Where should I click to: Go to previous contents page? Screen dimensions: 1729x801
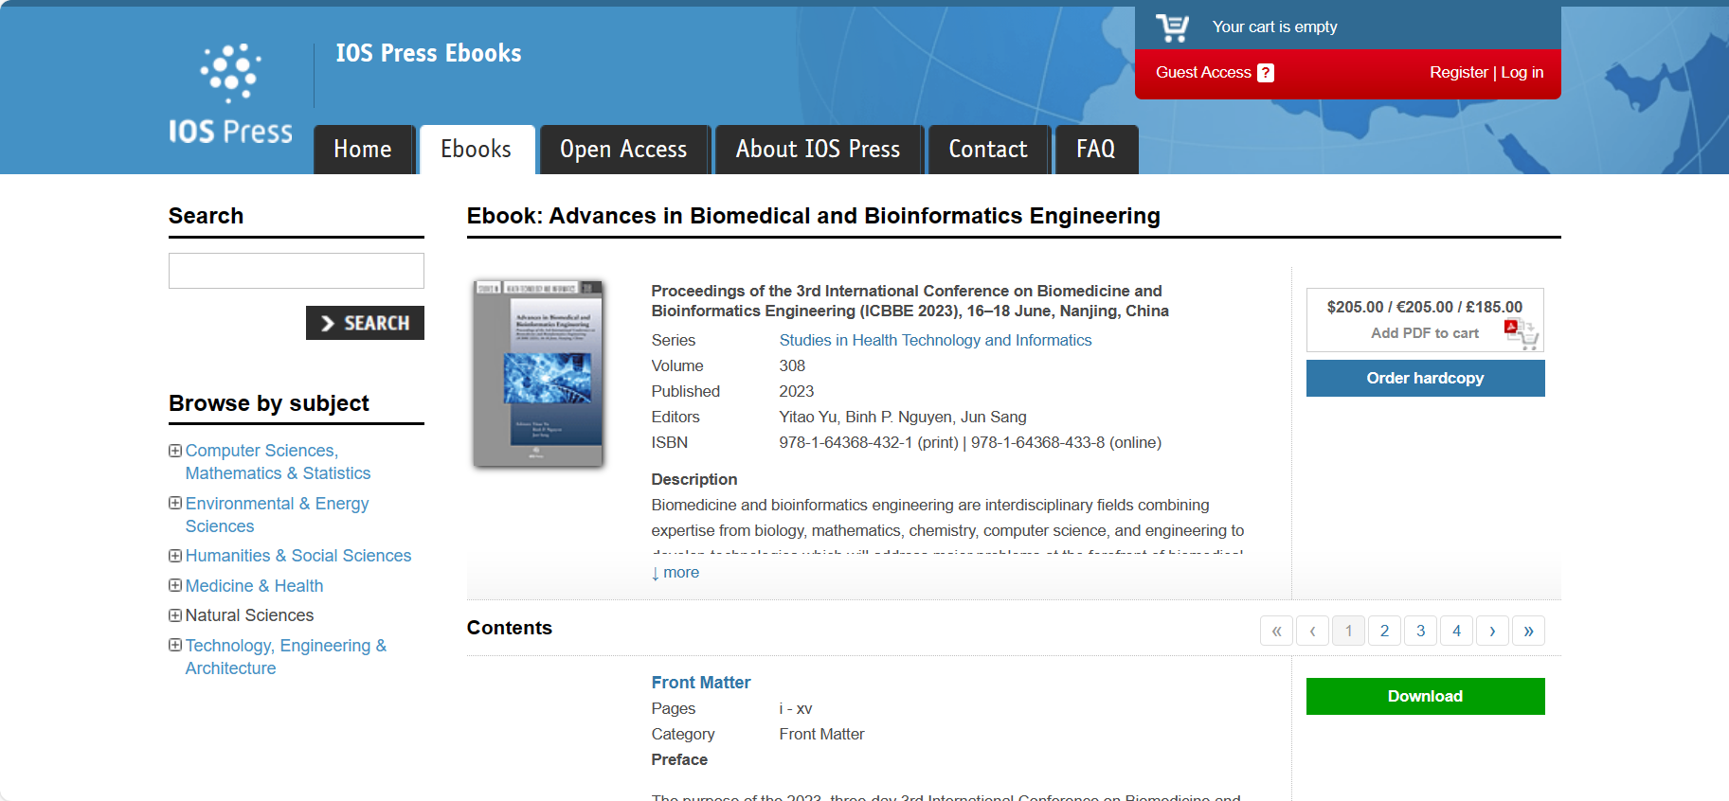click(x=1312, y=631)
